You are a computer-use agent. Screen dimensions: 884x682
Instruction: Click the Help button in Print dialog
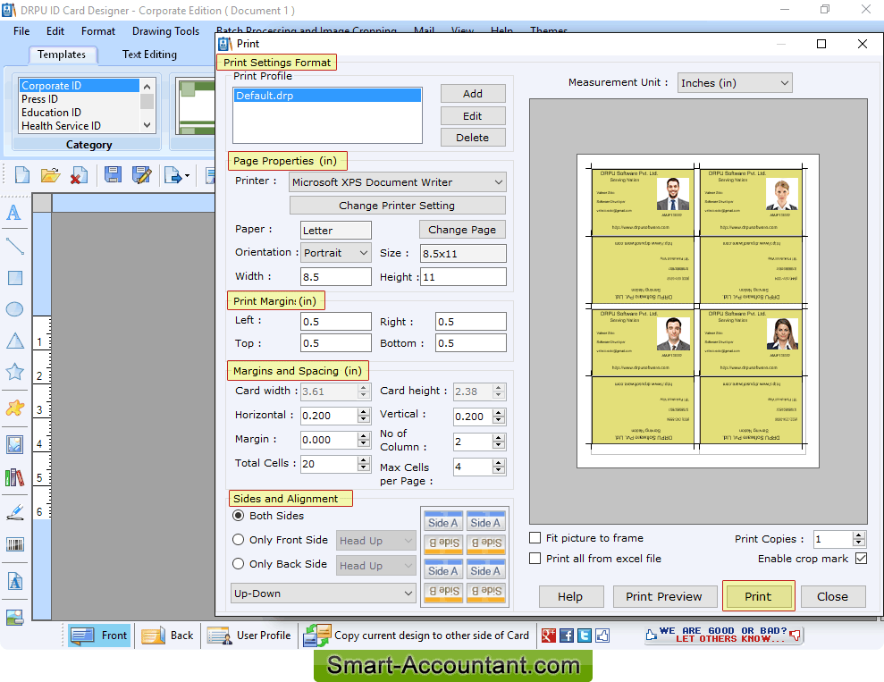click(x=570, y=596)
